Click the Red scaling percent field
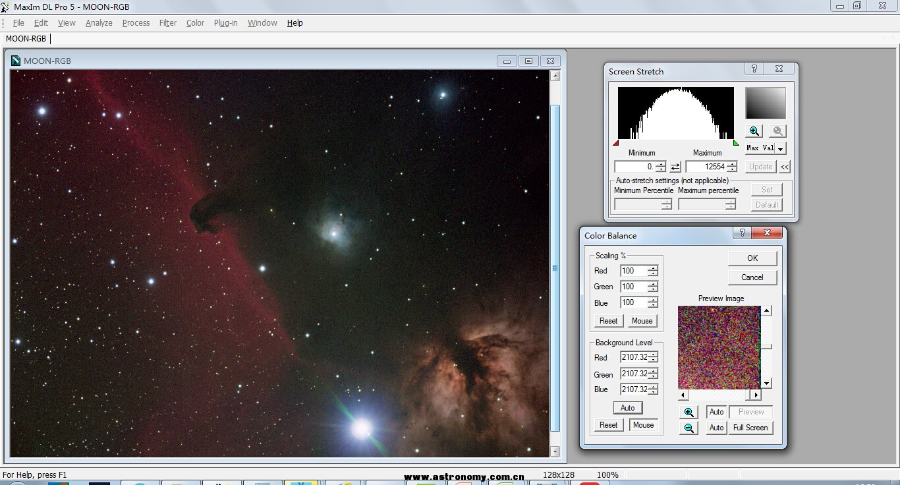This screenshot has width=900, height=485. [x=633, y=271]
